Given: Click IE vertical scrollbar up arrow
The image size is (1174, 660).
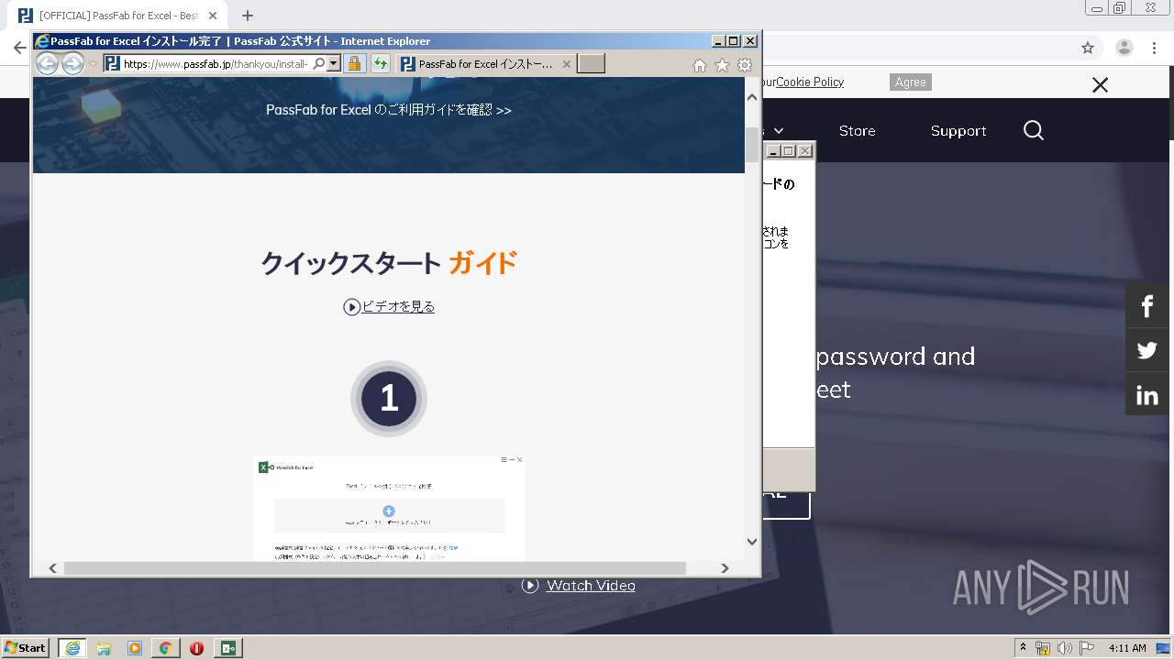Looking at the screenshot, I should click(x=752, y=96).
